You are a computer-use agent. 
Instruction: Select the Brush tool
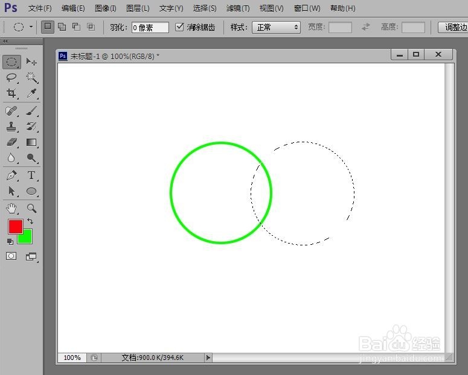pos(31,111)
